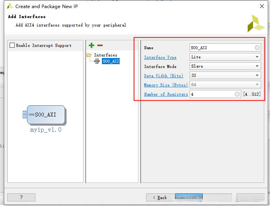Open the Memory Size (Bytes) link
The image size is (270, 206).
tap(166, 85)
